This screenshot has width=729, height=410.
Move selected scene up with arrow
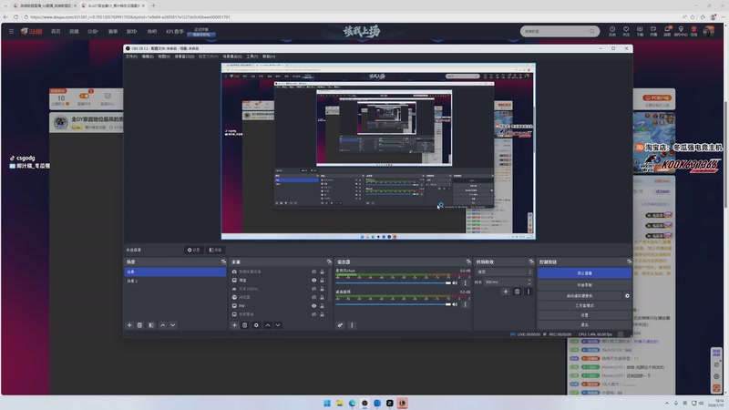pyautogui.click(x=163, y=325)
